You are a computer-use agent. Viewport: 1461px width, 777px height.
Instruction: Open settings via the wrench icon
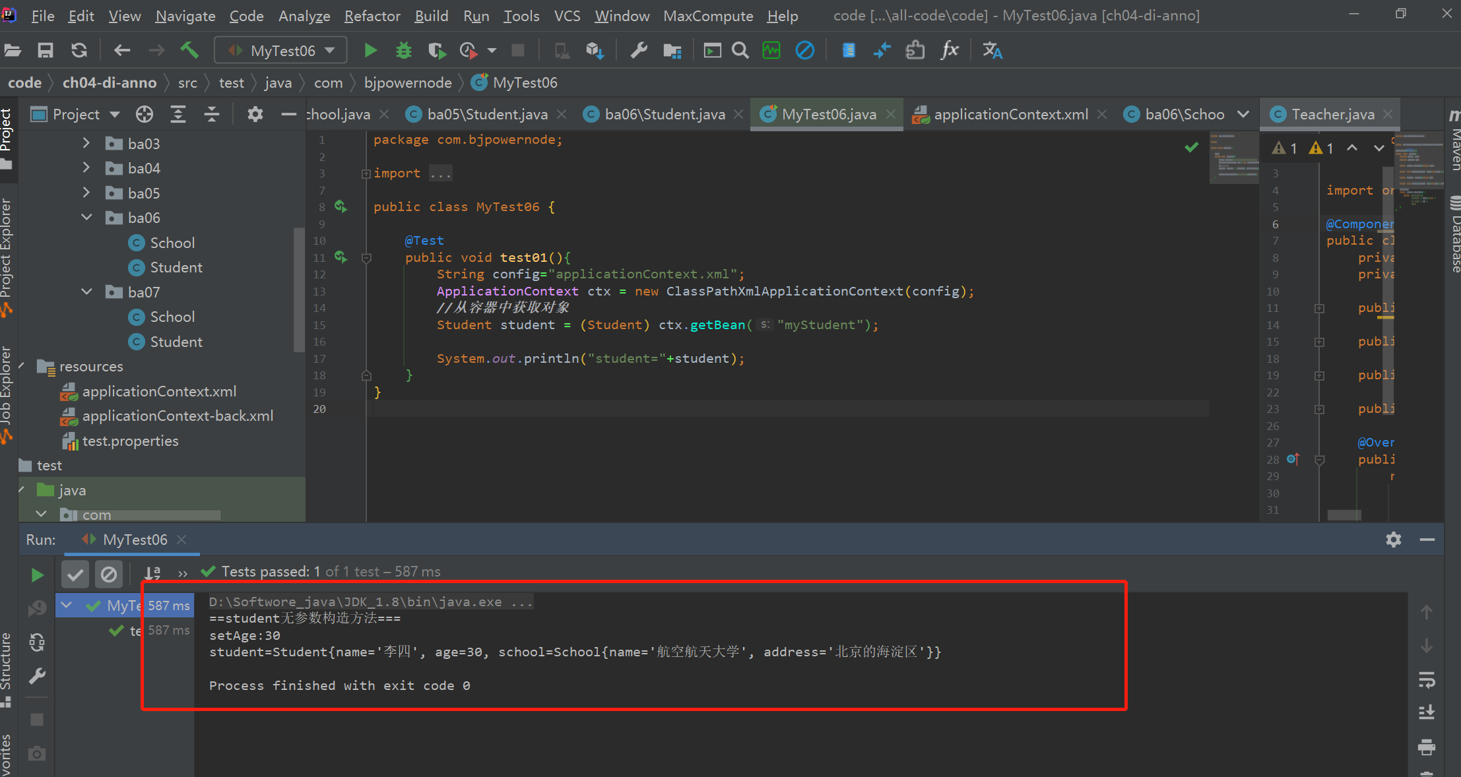click(x=638, y=50)
